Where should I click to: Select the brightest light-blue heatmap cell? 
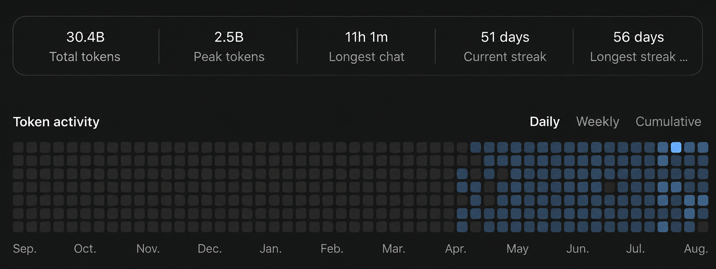(676, 147)
